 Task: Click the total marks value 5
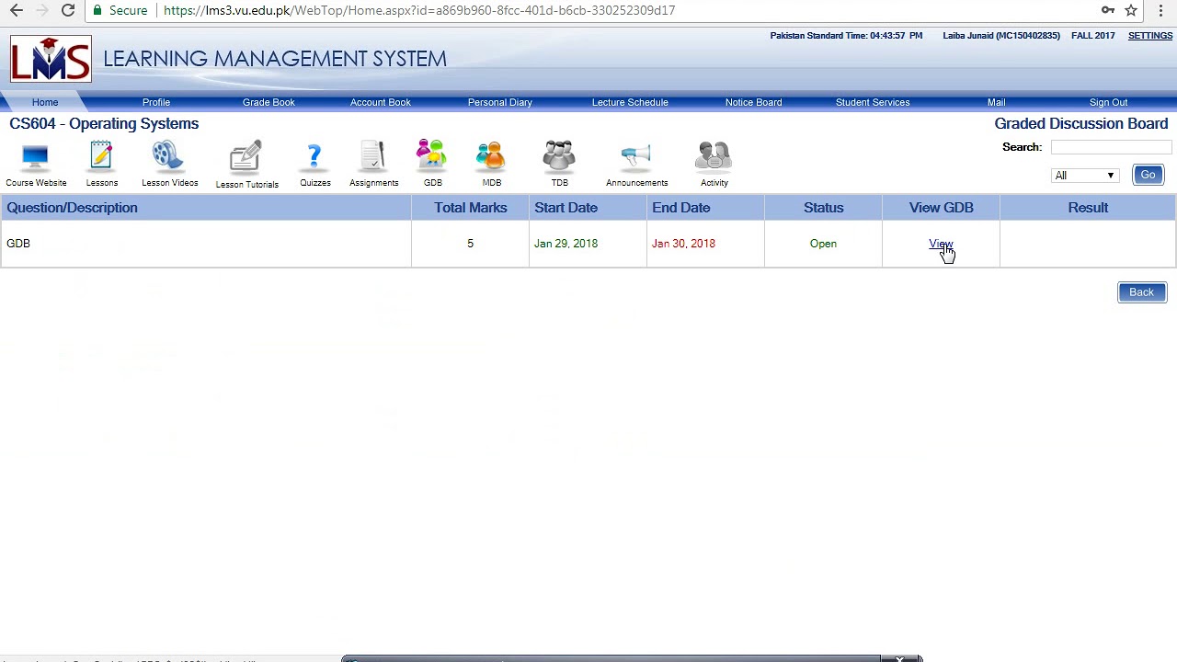(470, 244)
